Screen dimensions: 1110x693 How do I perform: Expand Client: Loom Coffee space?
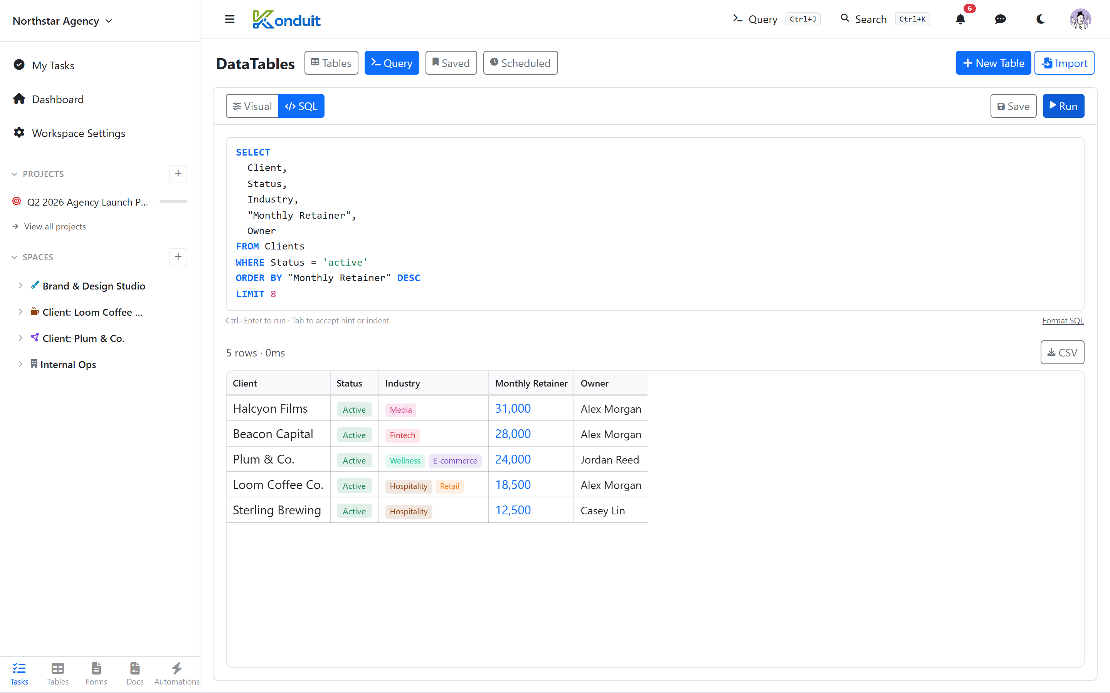(x=20, y=312)
